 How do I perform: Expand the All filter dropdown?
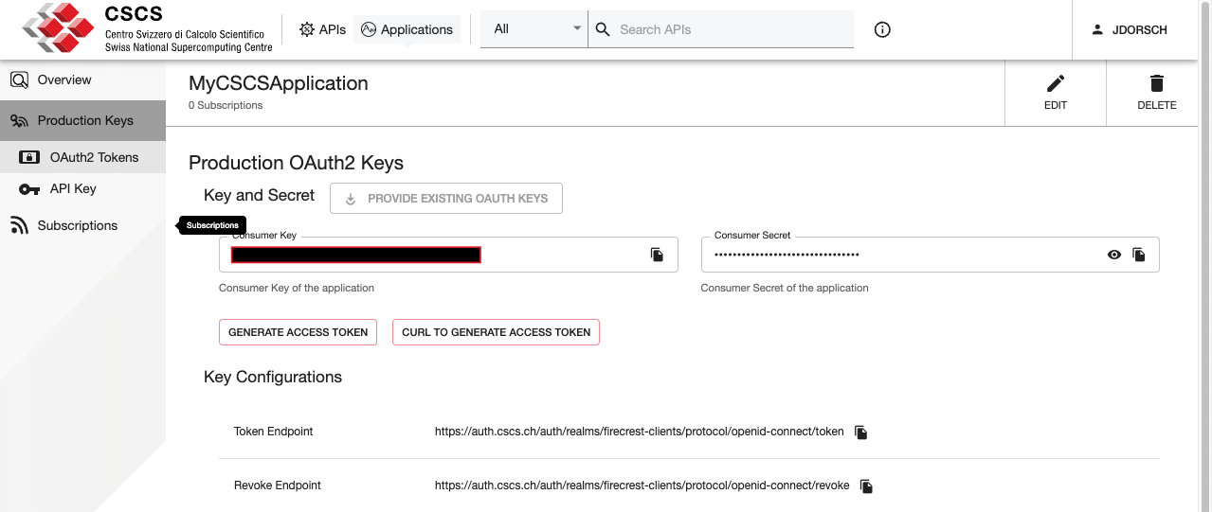(534, 29)
